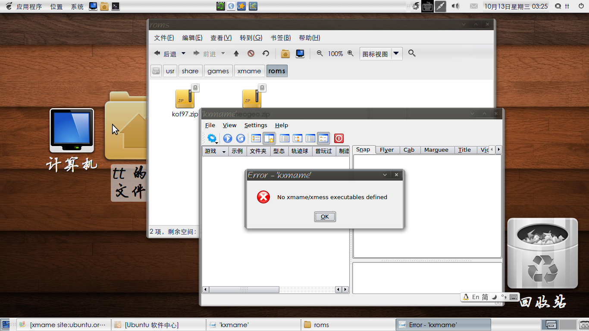
Task: Switch to the Snap tab
Action: [363, 150]
